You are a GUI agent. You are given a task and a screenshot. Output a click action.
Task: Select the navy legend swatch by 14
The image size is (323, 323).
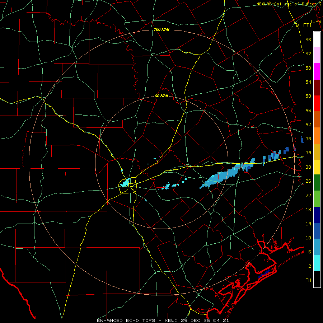pos(317,215)
